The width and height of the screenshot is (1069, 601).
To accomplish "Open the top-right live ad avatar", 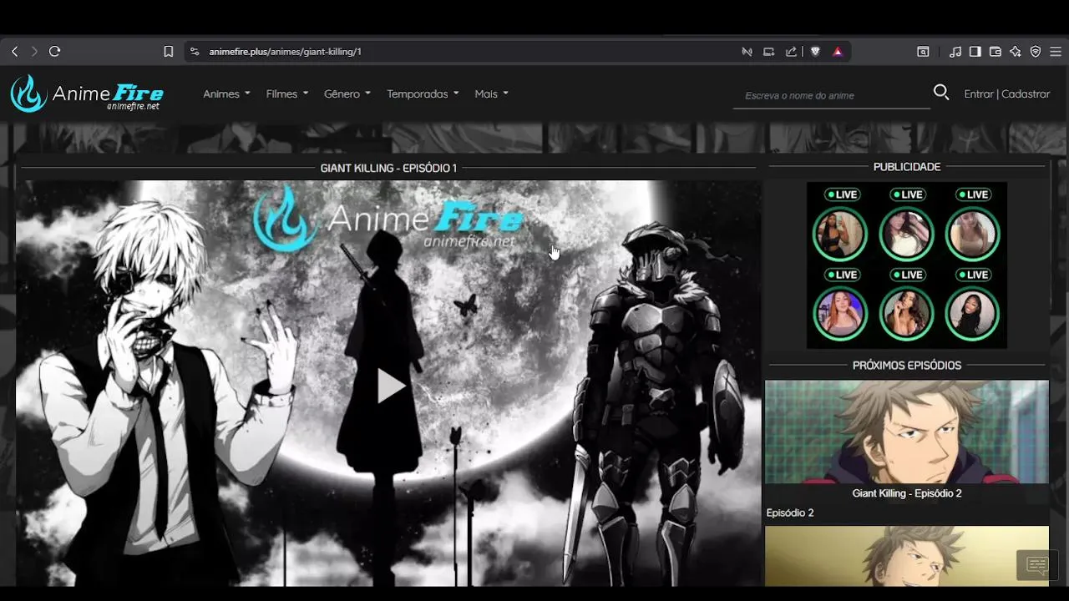I will (x=972, y=235).
